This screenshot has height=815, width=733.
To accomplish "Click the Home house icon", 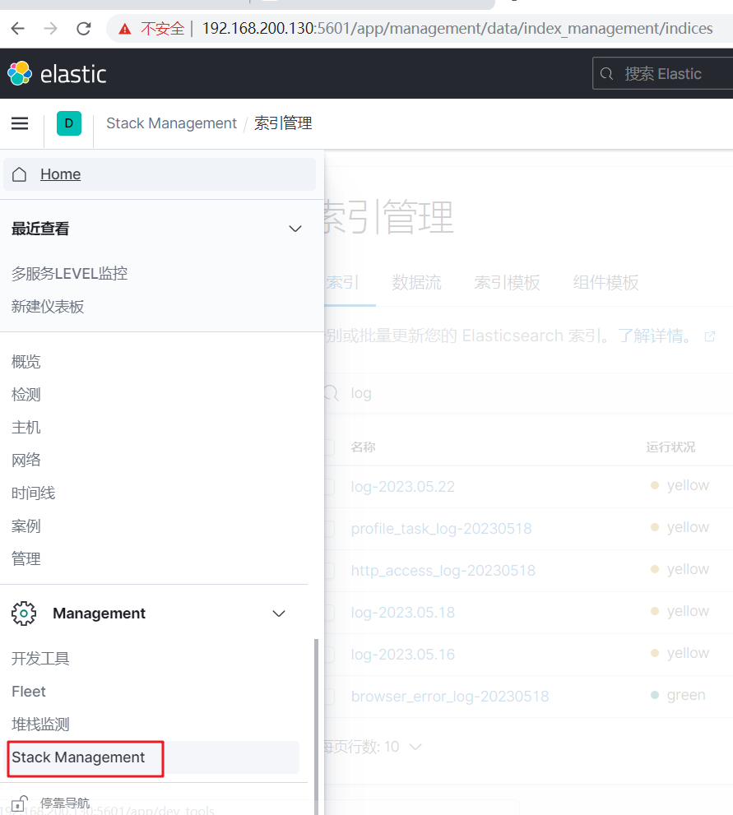I will click(x=21, y=174).
